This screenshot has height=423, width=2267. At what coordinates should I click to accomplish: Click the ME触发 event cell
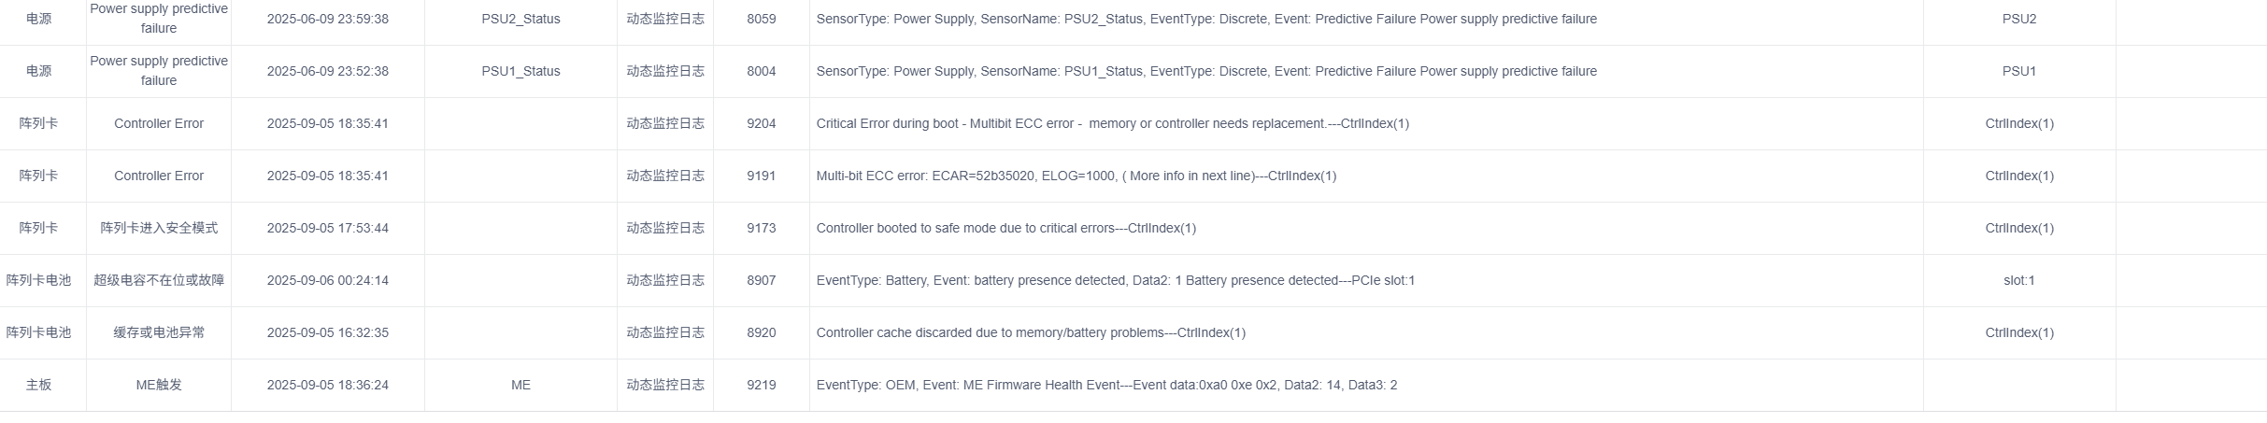159,385
